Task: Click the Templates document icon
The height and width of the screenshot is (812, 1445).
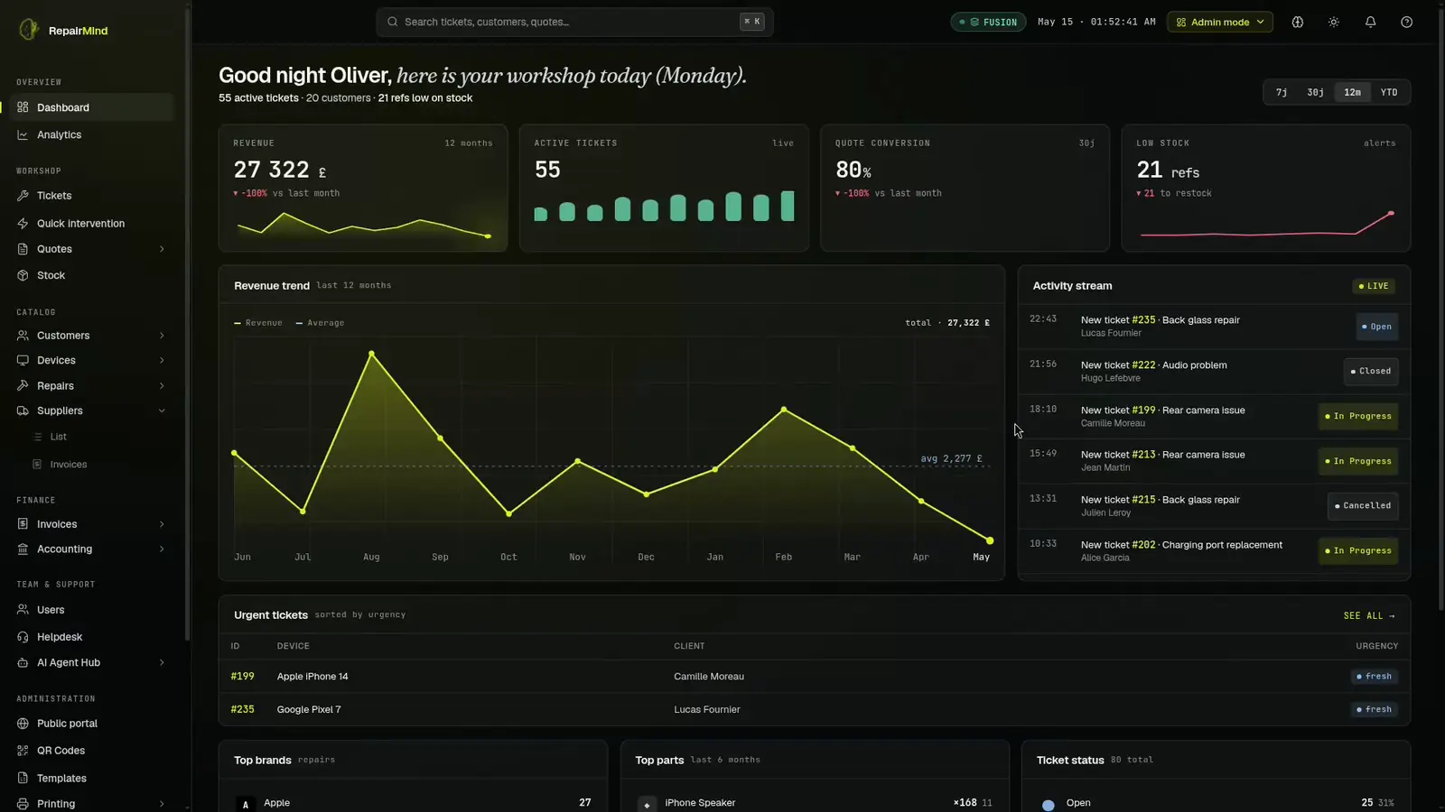Action: (x=23, y=779)
